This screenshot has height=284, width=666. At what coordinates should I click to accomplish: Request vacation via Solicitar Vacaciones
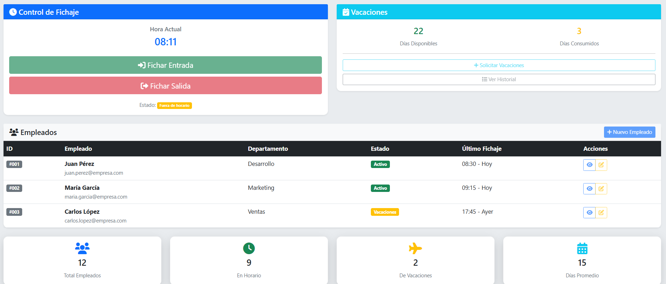point(499,65)
